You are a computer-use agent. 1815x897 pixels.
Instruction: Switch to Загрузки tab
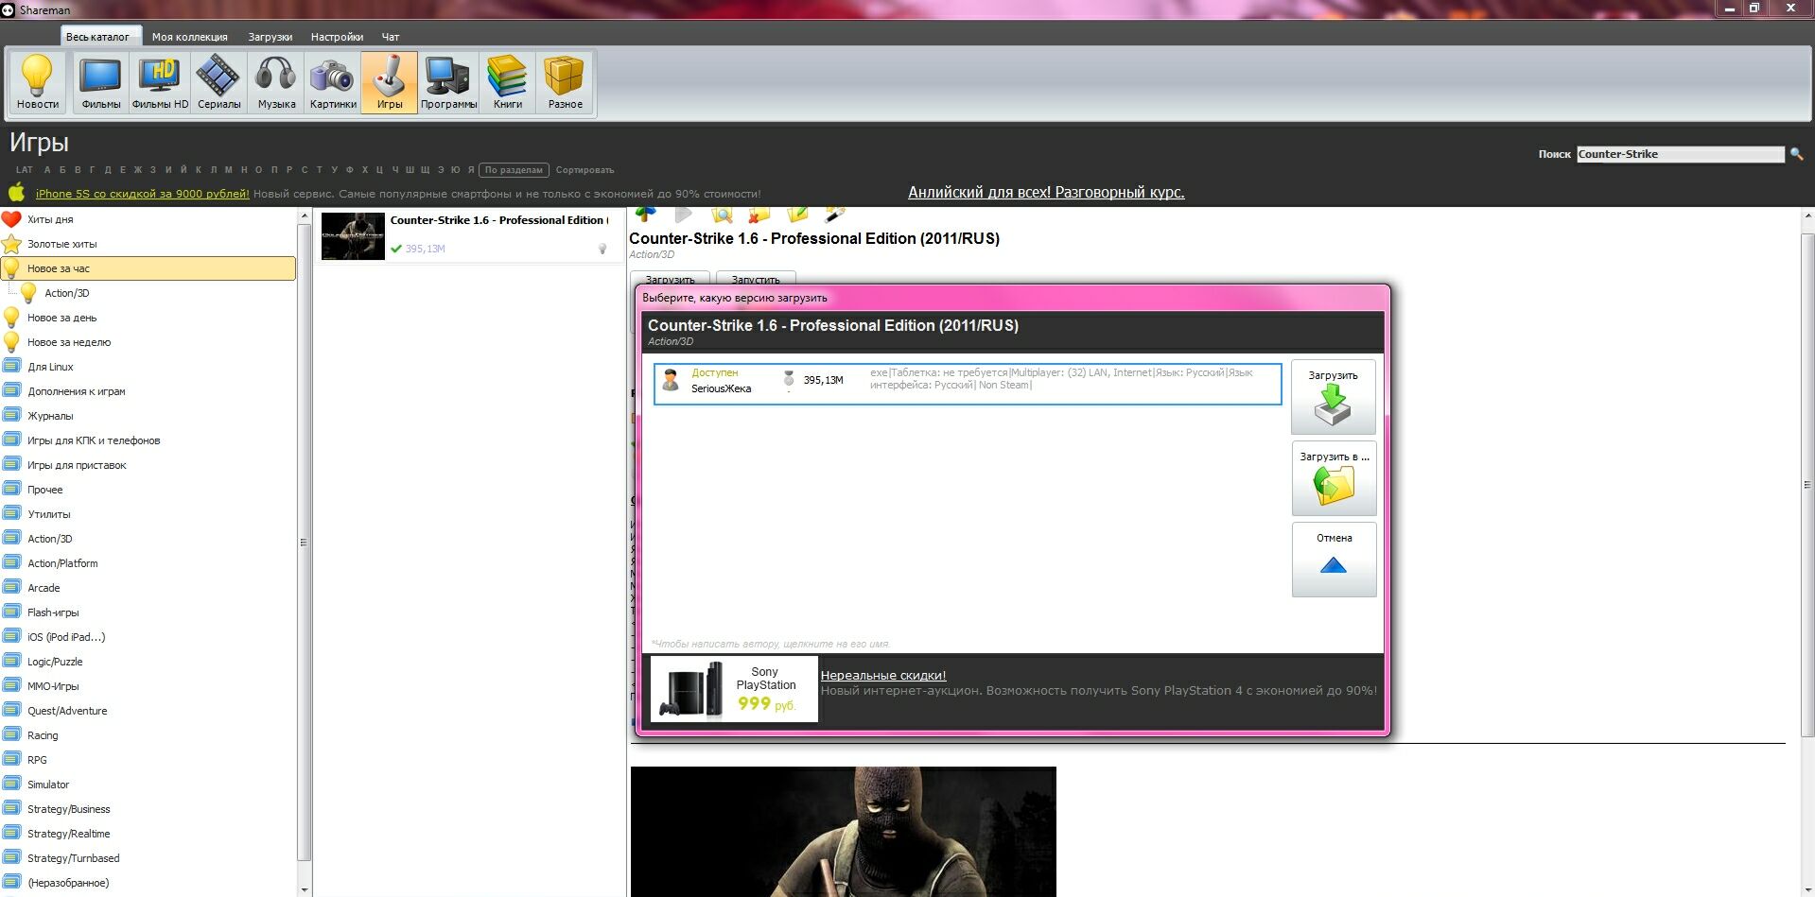click(x=271, y=37)
